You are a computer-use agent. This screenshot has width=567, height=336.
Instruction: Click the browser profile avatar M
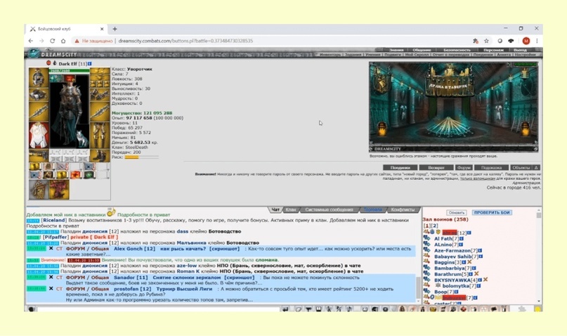[526, 41]
